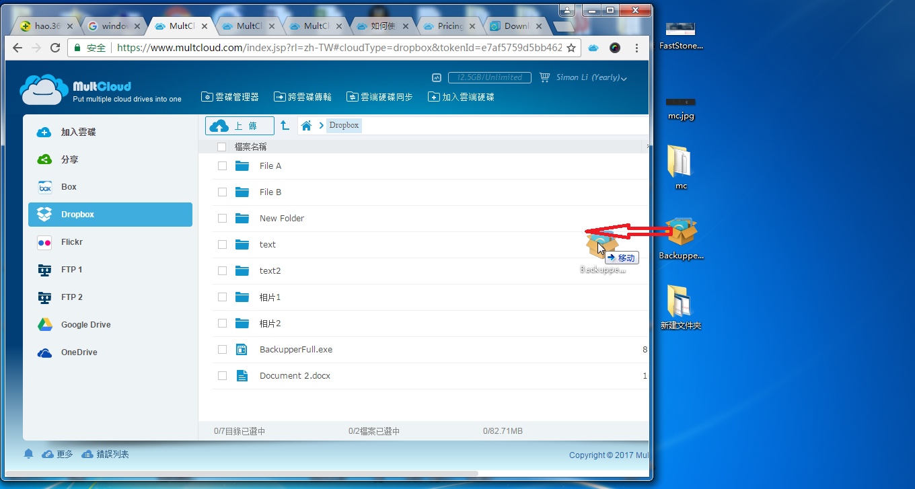
Task: Open the 相片2 folder name
Action: [x=270, y=324]
